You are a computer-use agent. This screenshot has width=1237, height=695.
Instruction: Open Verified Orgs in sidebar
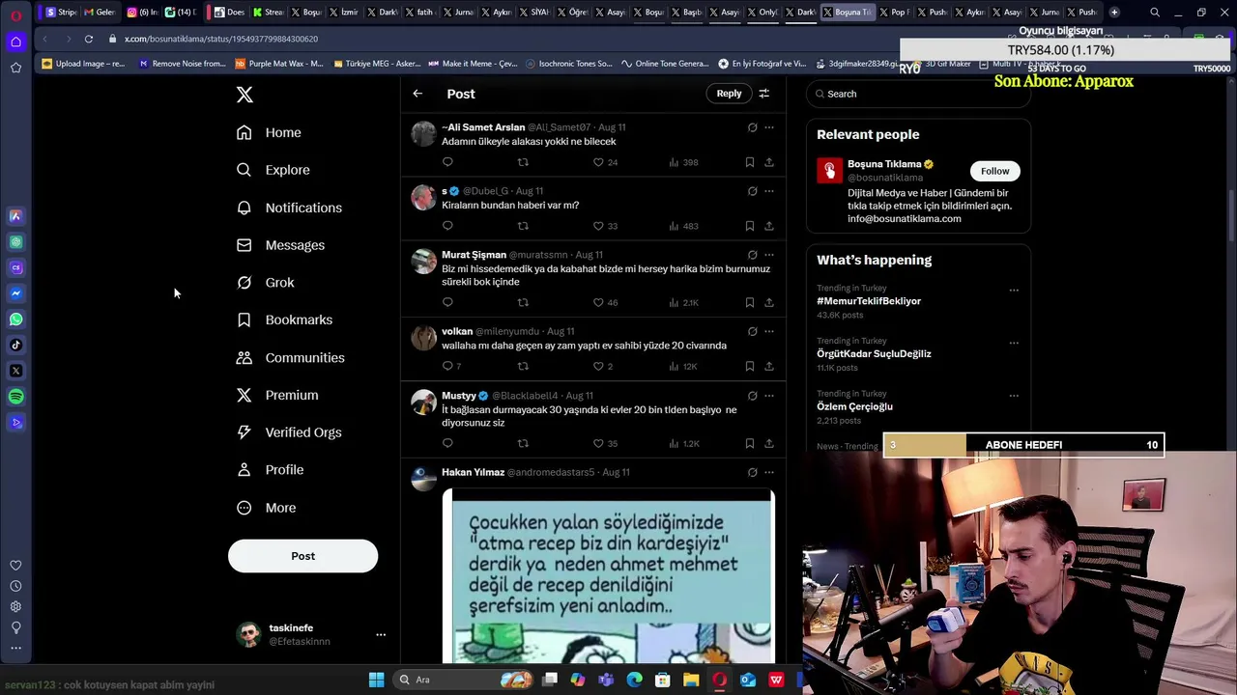pos(289,432)
